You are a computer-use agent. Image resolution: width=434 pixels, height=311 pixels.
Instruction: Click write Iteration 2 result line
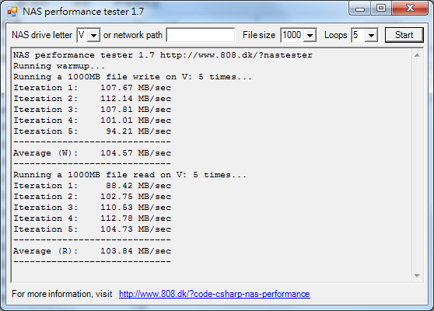click(93, 99)
